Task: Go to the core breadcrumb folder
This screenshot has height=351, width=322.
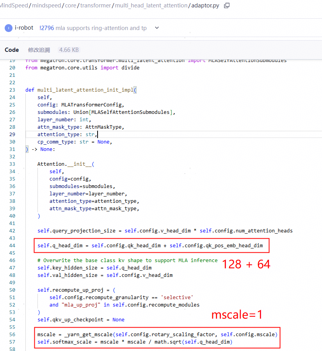Action: [x=71, y=5]
